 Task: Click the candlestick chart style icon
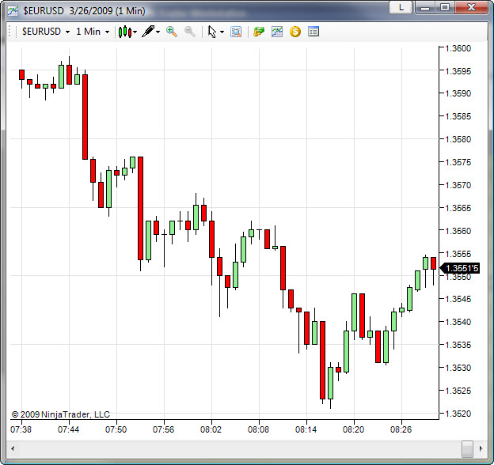(x=125, y=32)
